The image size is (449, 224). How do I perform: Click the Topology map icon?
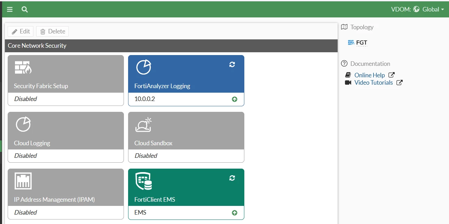coord(344,27)
